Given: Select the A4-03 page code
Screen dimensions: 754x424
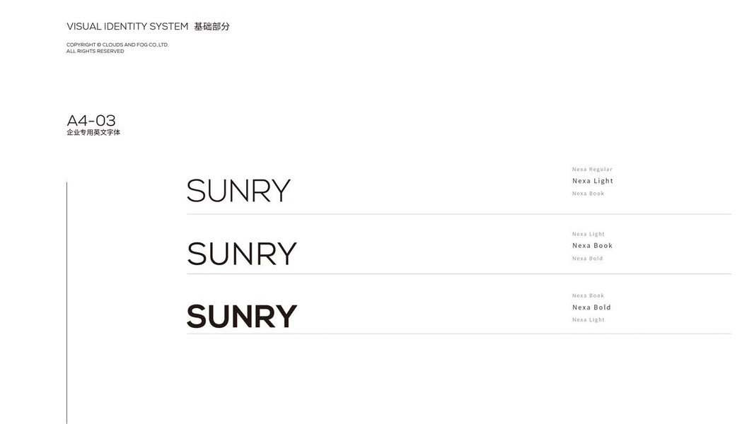Looking at the screenshot, I should pos(91,121).
